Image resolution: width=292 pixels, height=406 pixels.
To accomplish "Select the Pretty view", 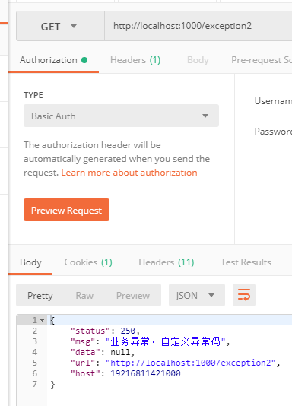I will [x=40, y=296].
